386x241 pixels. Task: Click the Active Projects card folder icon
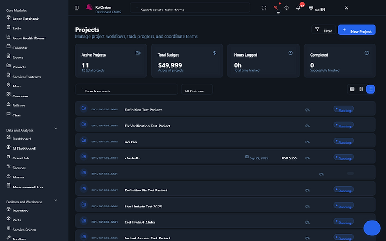[138, 53]
